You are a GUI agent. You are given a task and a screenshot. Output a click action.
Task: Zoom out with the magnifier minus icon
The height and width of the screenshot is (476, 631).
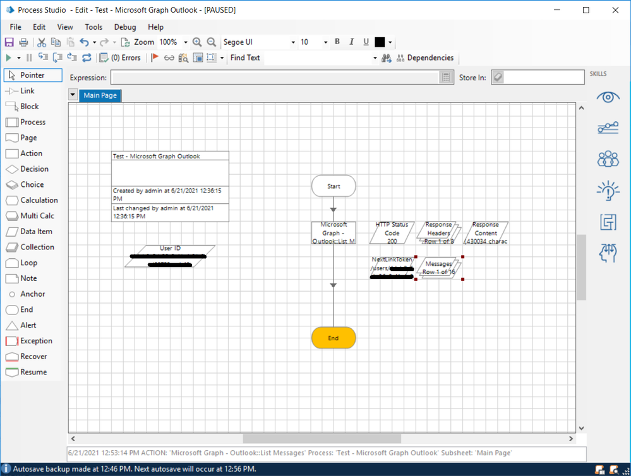pyautogui.click(x=211, y=42)
